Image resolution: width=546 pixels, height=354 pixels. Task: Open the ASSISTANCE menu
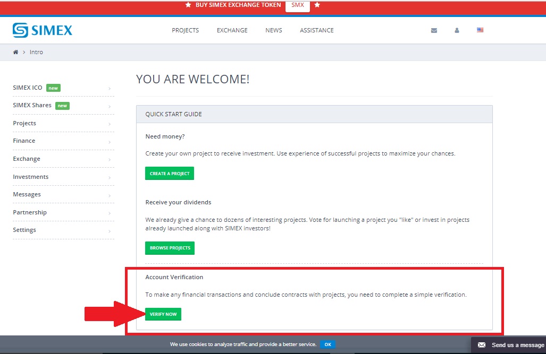point(317,30)
